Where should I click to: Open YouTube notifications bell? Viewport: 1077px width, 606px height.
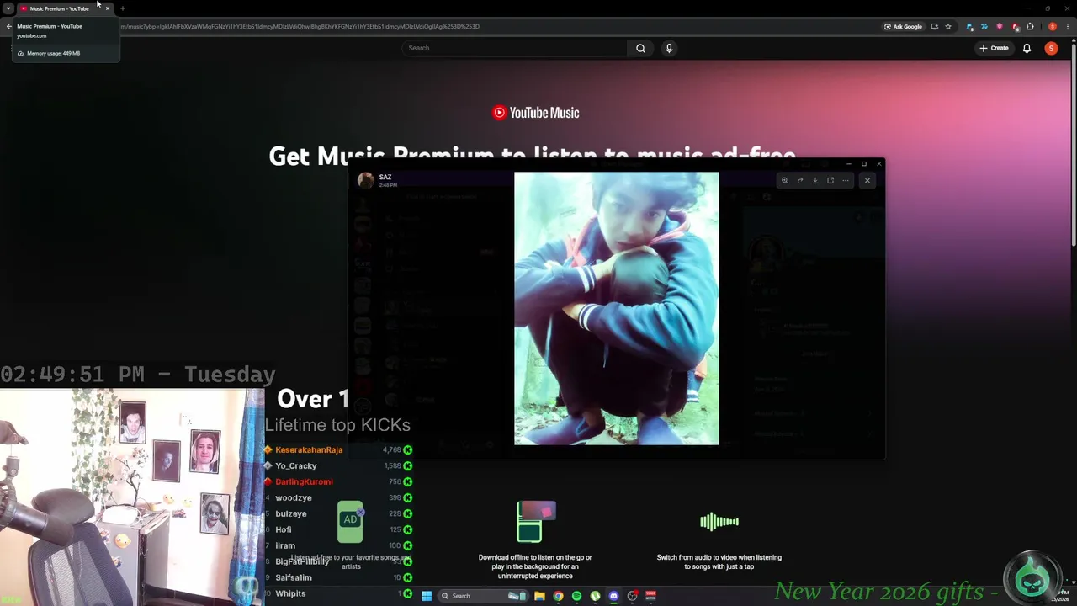pyautogui.click(x=1027, y=48)
